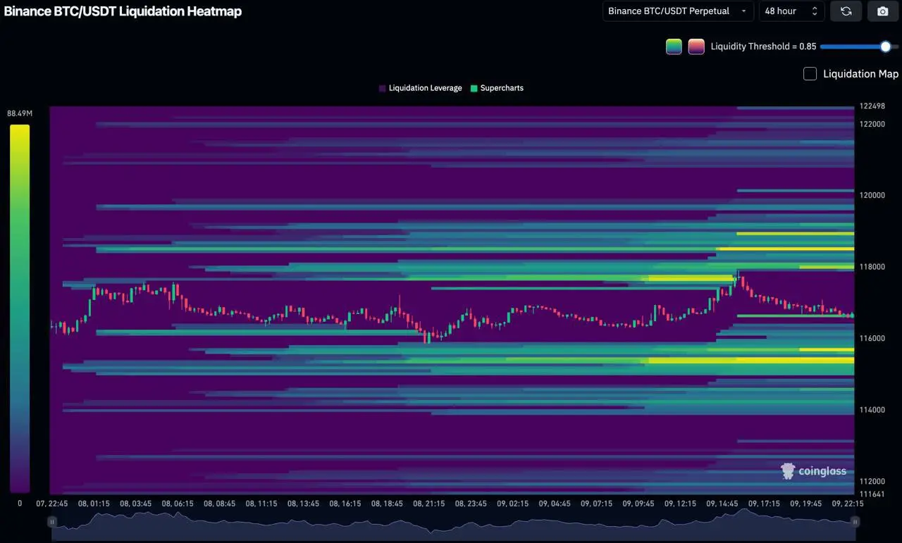
Task: Click the 08, 11:15 time axis label
Action: click(x=261, y=504)
